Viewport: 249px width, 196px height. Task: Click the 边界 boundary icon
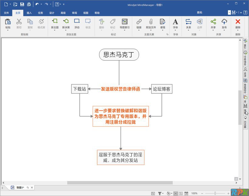pyautogui.click(x=200, y=22)
